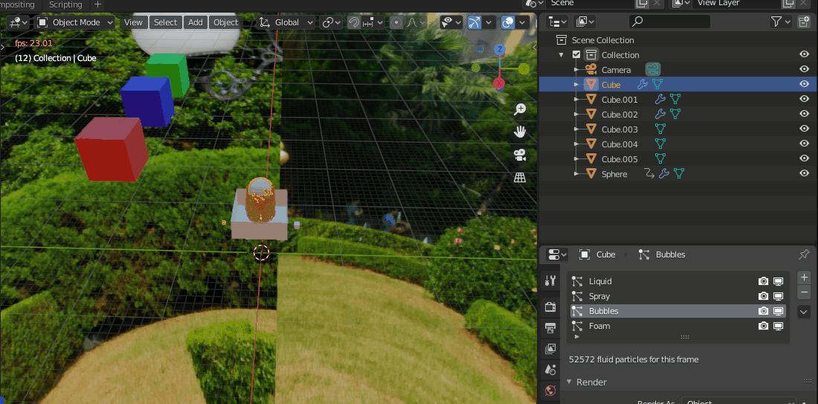Add a new workspace with plus tab

pos(97,4)
